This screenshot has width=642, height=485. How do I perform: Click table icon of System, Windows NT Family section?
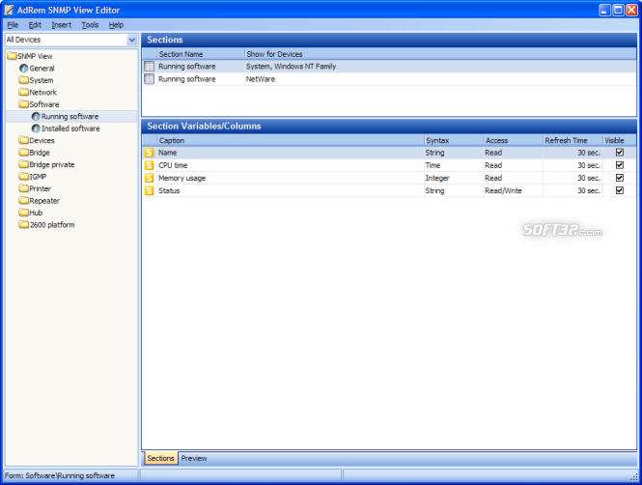pyautogui.click(x=149, y=67)
